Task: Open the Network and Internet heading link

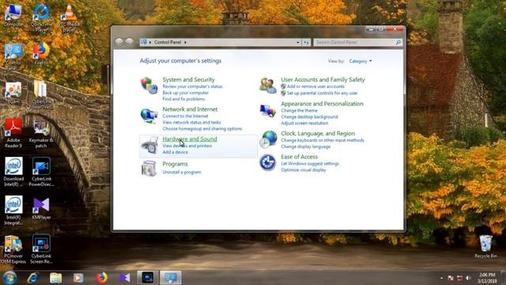Action: point(190,109)
